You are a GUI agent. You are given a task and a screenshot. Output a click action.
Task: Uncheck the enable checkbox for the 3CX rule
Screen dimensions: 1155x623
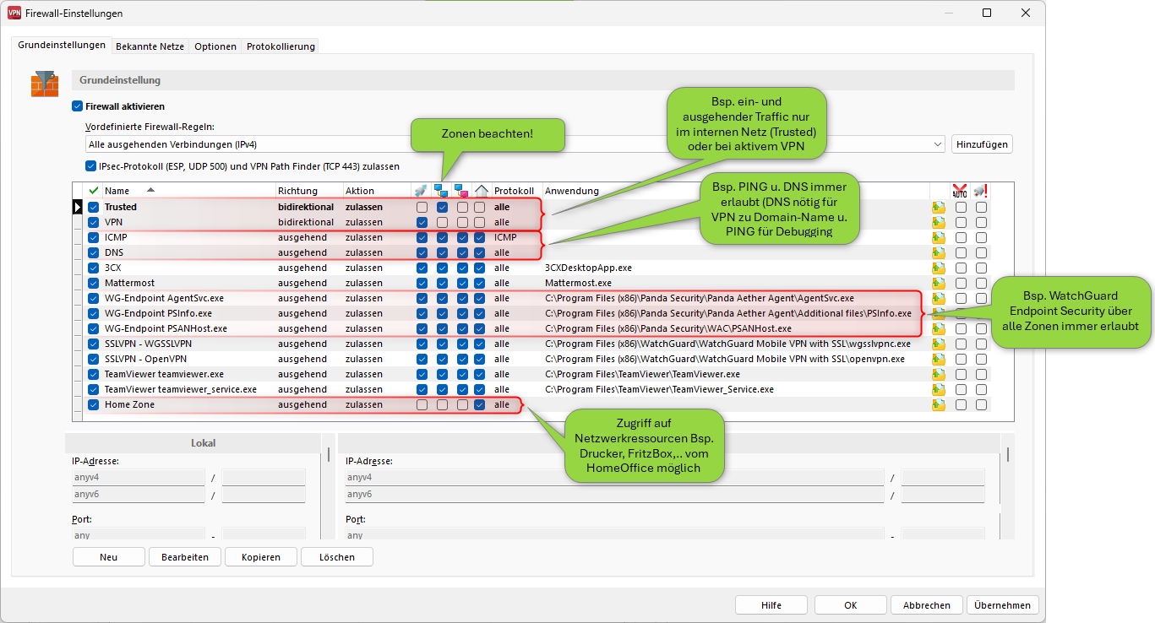94,268
